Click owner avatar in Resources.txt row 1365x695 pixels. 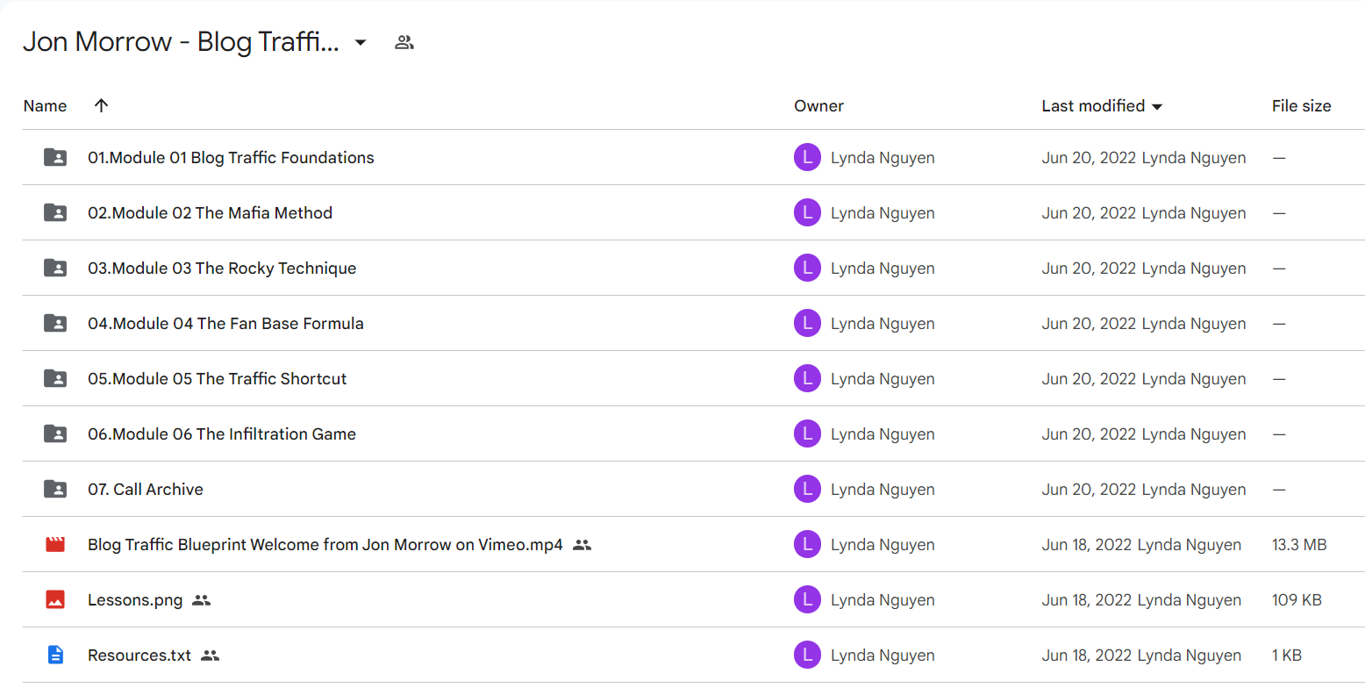coord(807,655)
